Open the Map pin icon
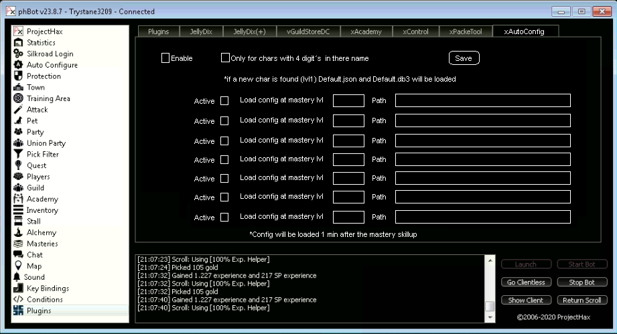This screenshot has height=334, width=617. pyautogui.click(x=19, y=266)
